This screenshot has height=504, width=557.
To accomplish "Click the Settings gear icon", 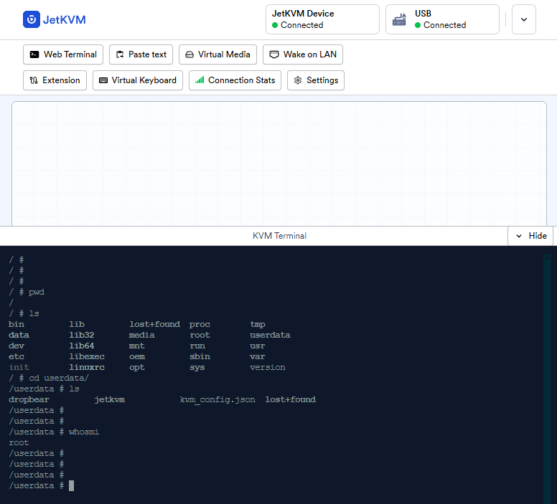I will click(298, 80).
